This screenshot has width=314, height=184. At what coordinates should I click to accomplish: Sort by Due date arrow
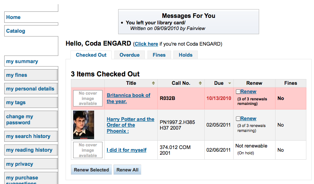229,83
